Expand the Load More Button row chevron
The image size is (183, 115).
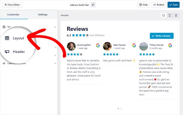coord(55,63)
